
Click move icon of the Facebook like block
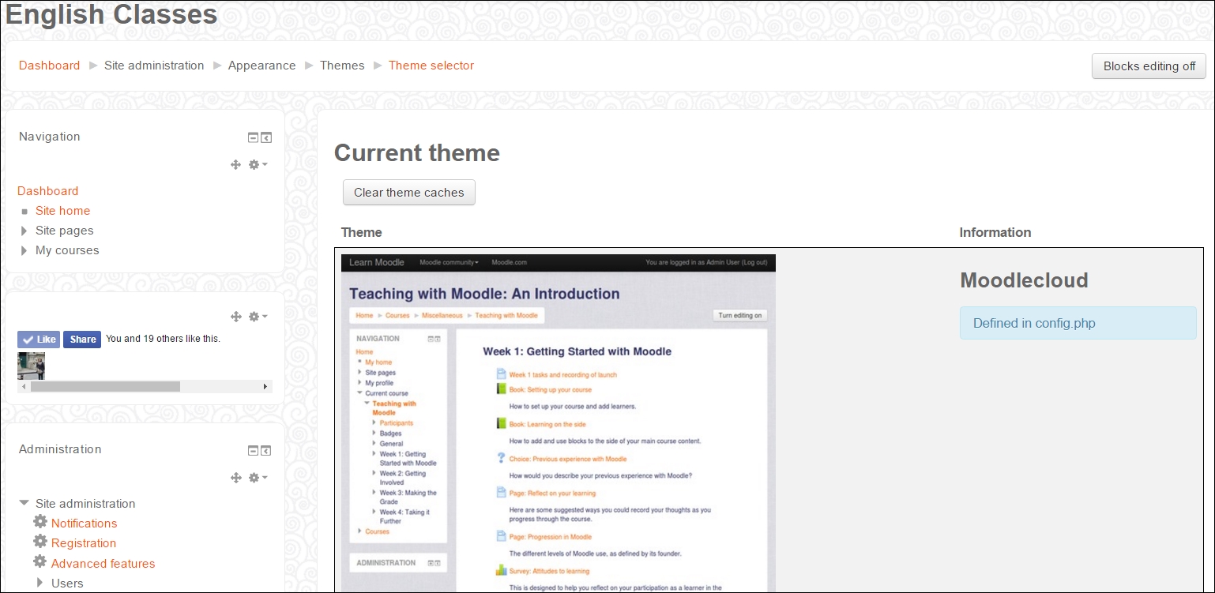235,317
